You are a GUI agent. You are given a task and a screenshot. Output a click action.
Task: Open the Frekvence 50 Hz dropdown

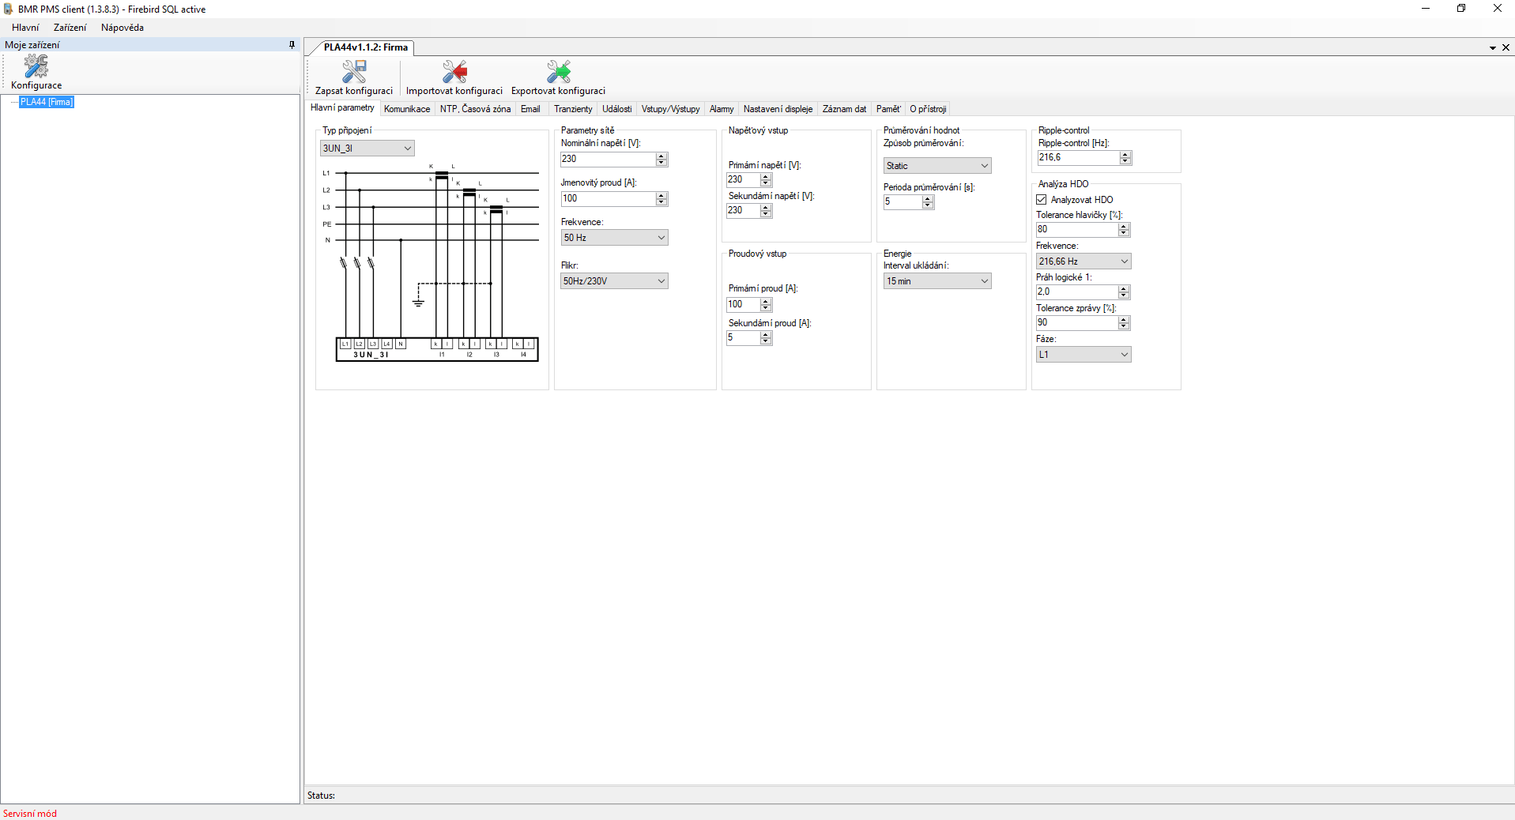pyautogui.click(x=614, y=238)
